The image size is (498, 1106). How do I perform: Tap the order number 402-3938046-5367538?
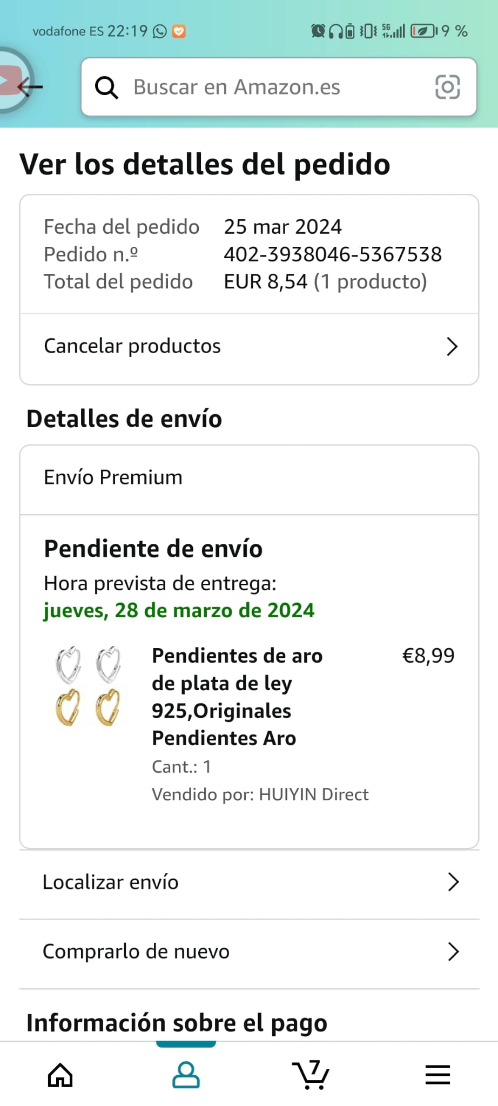point(333,254)
